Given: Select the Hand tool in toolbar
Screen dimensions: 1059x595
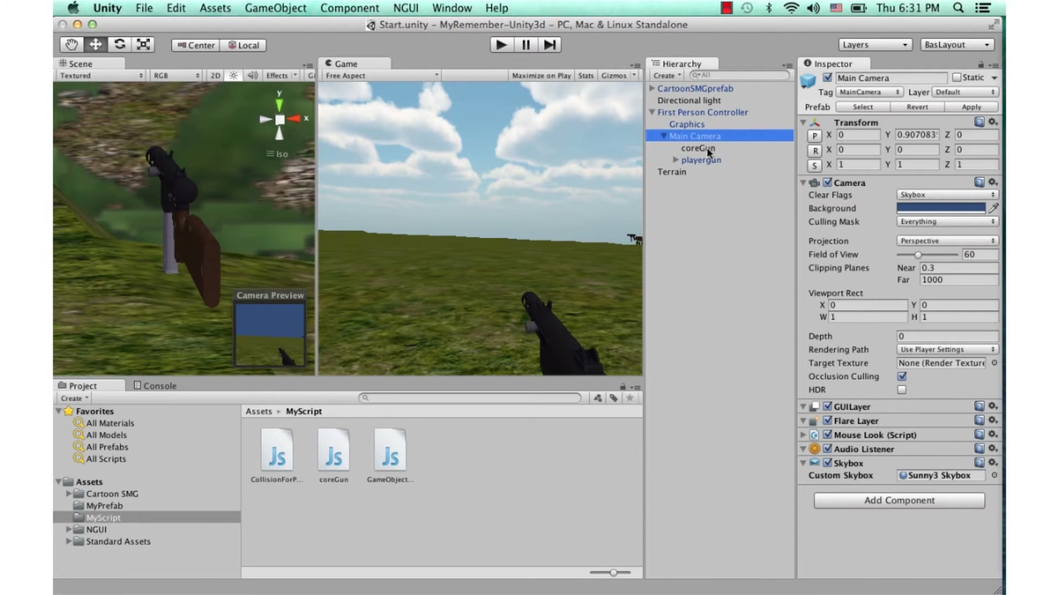Looking at the screenshot, I should [71, 45].
